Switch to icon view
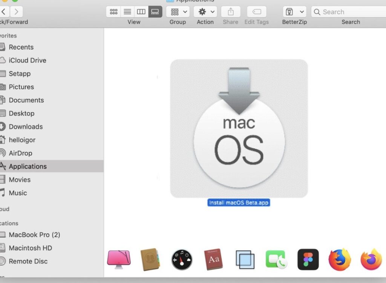Viewport: 386px width, 283px height. click(x=113, y=12)
